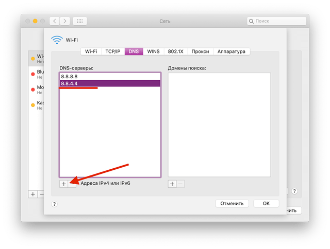Switch to the Wi-Fi tab

(x=91, y=51)
